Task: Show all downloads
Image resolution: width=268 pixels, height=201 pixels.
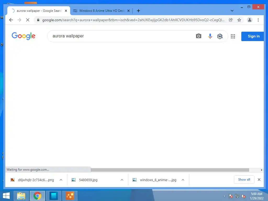Action: [244, 180]
